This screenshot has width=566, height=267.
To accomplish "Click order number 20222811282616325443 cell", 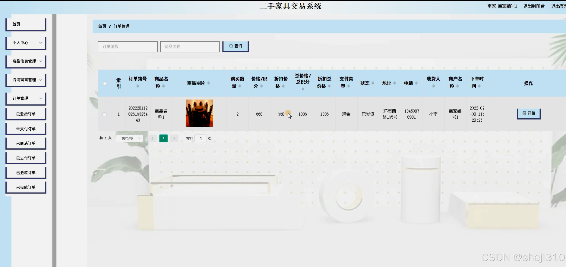I will coord(138,114).
